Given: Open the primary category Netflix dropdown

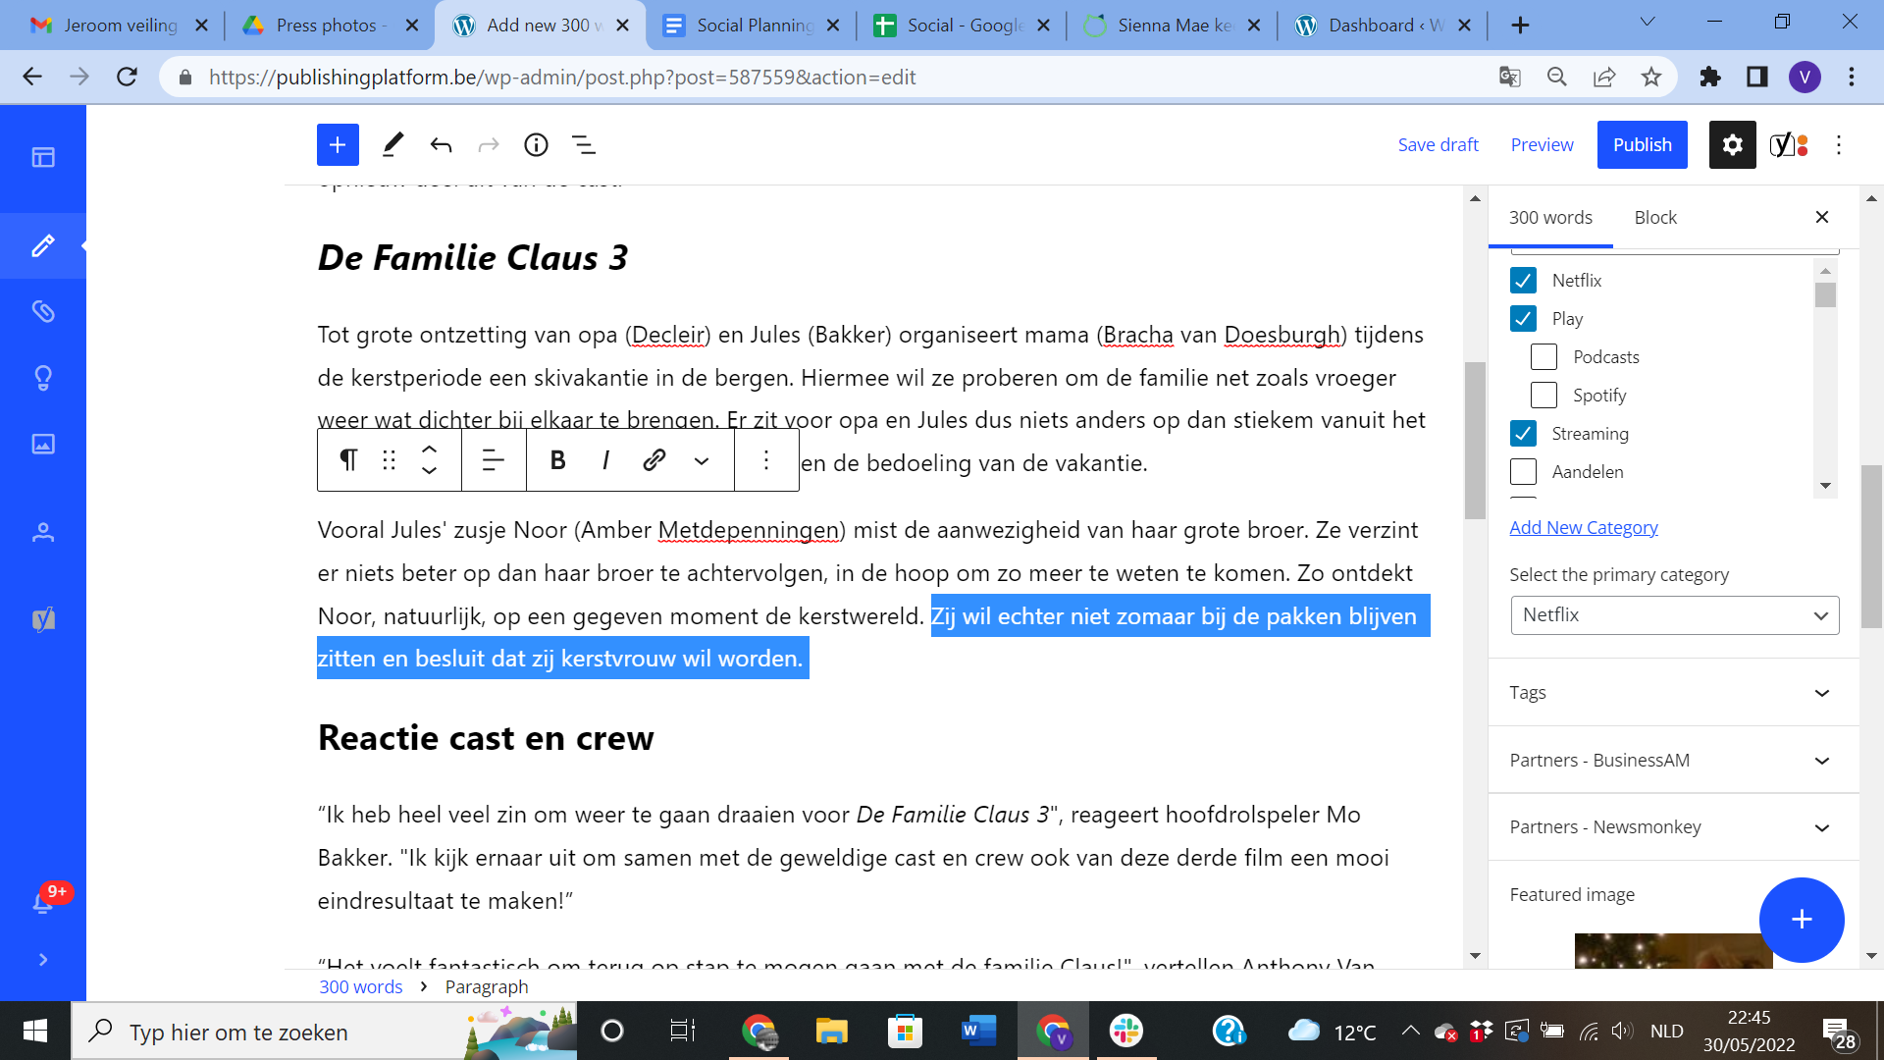Looking at the screenshot, I should coord(1674,615).
